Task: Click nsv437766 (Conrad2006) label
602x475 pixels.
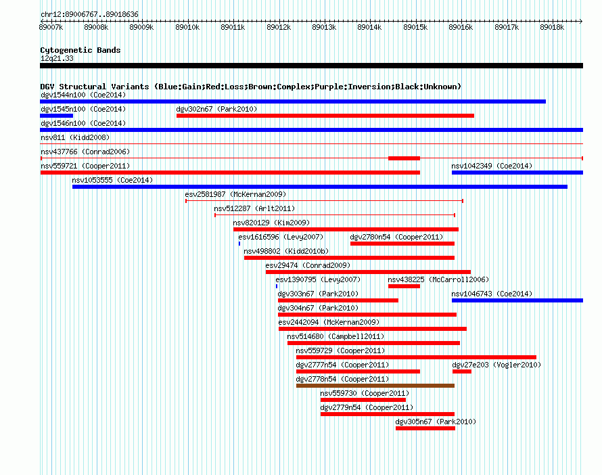Action: 85,152
